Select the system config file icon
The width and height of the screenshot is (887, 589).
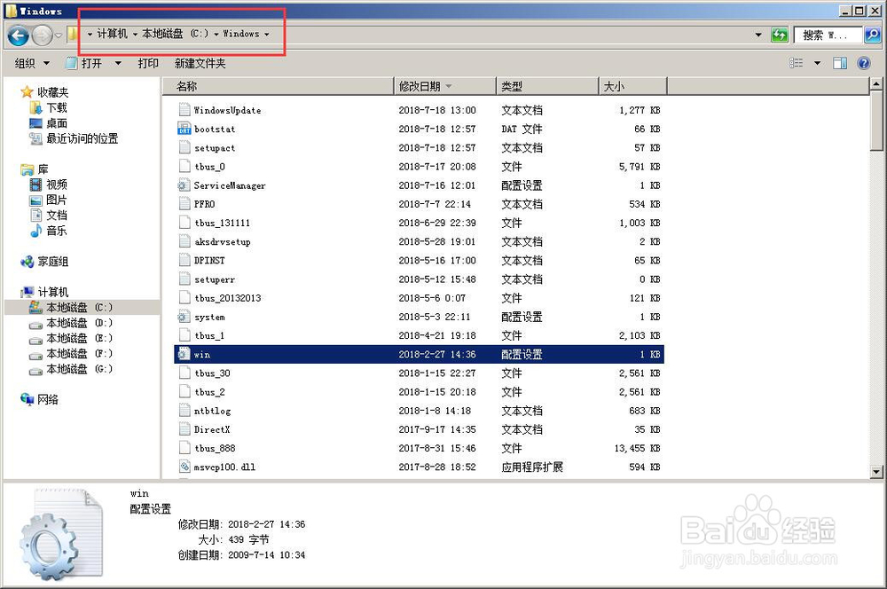[x=184, y=317]
